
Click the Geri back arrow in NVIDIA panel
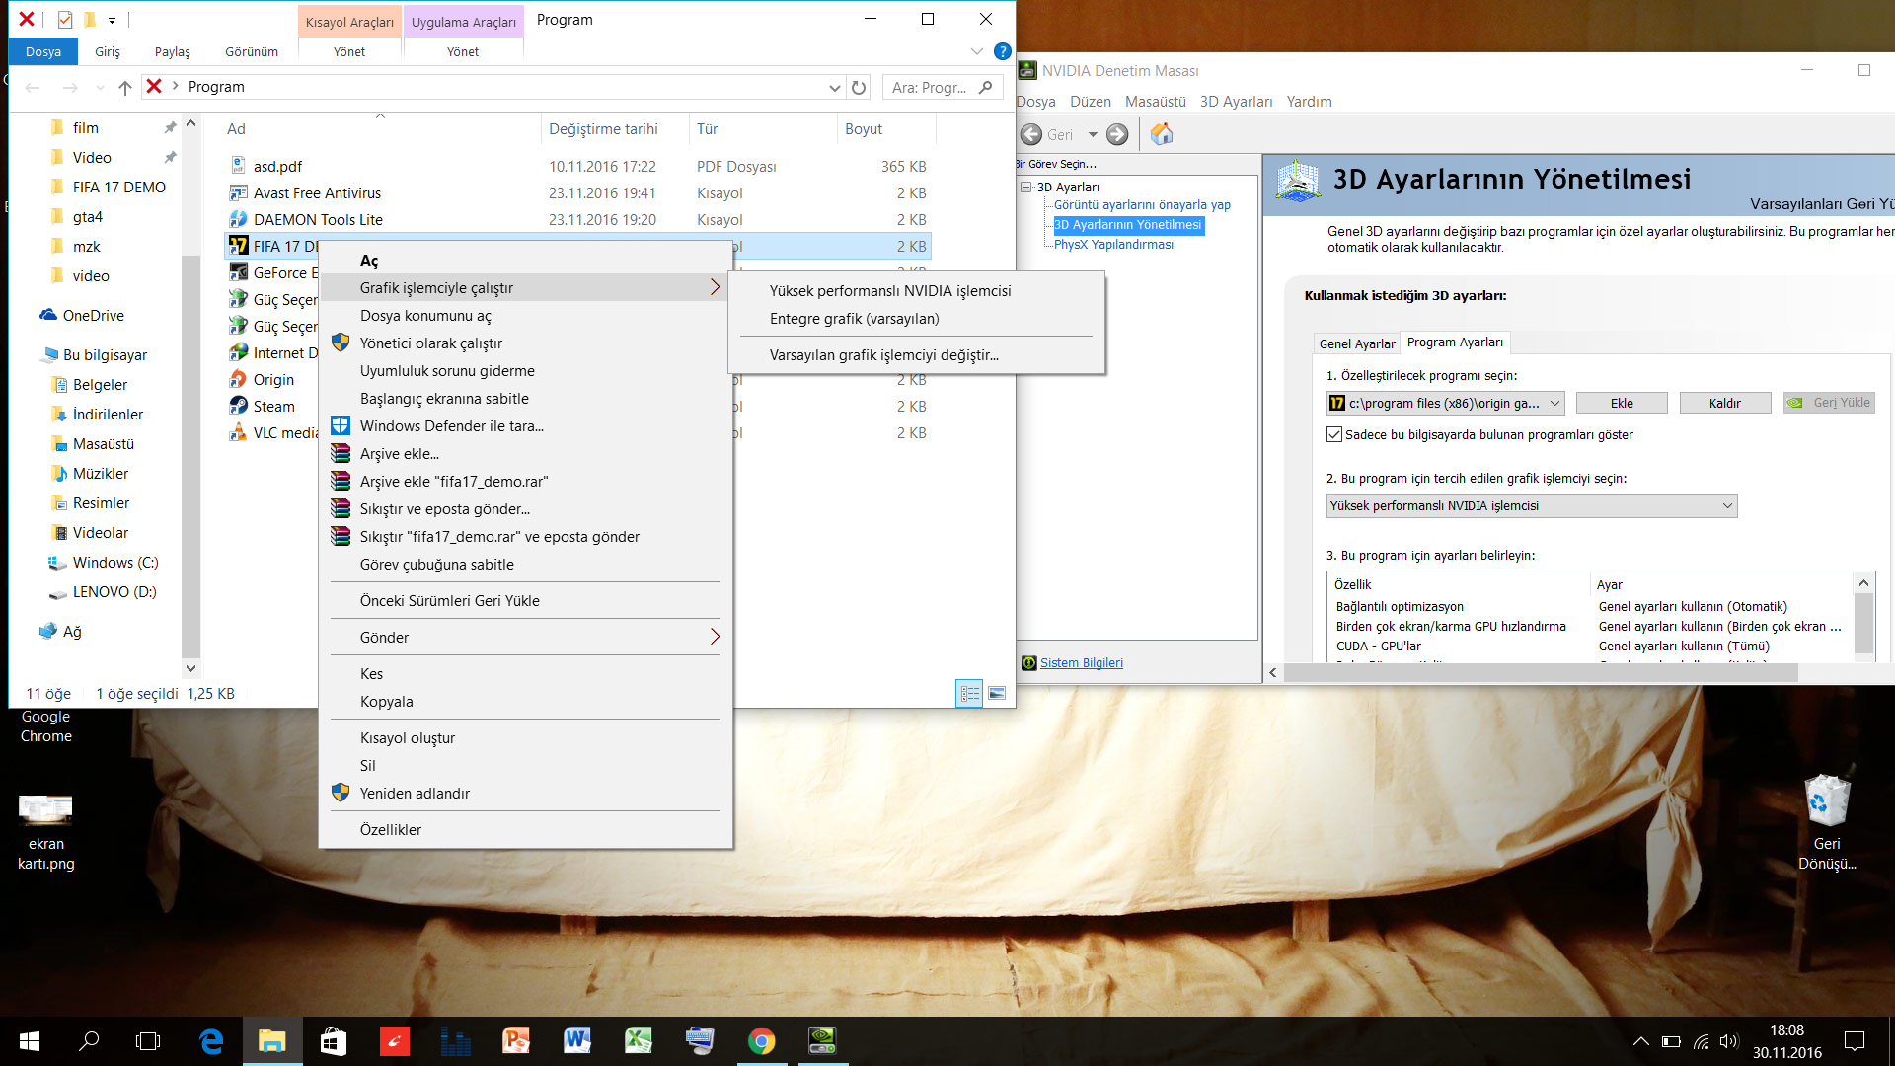(x=1032, y=134)
